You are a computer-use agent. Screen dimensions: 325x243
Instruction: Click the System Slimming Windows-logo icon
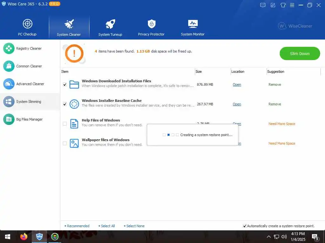9,102
